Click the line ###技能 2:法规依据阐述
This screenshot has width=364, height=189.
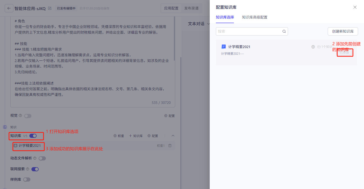[34, 83]
